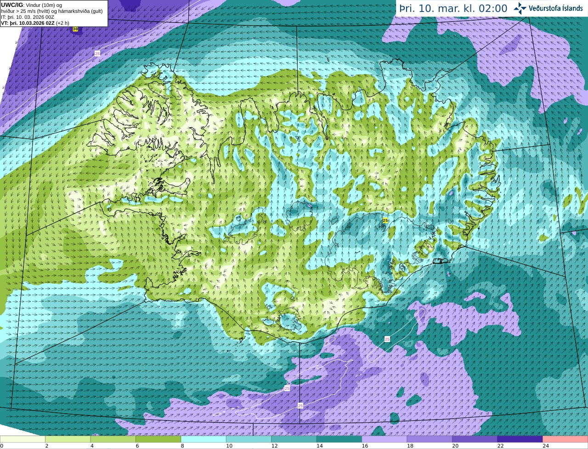Select the 14–16 m/s dark teal legend swatch

point(339,439)
